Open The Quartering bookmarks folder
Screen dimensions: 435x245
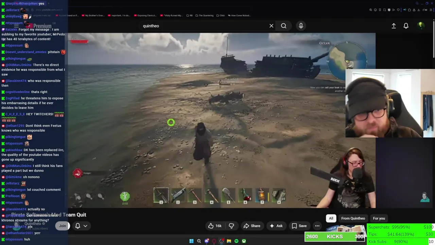click(205, 15)
